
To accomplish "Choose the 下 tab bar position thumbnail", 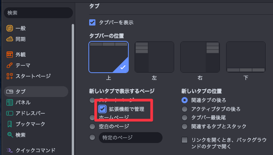I will coord(246,57).
